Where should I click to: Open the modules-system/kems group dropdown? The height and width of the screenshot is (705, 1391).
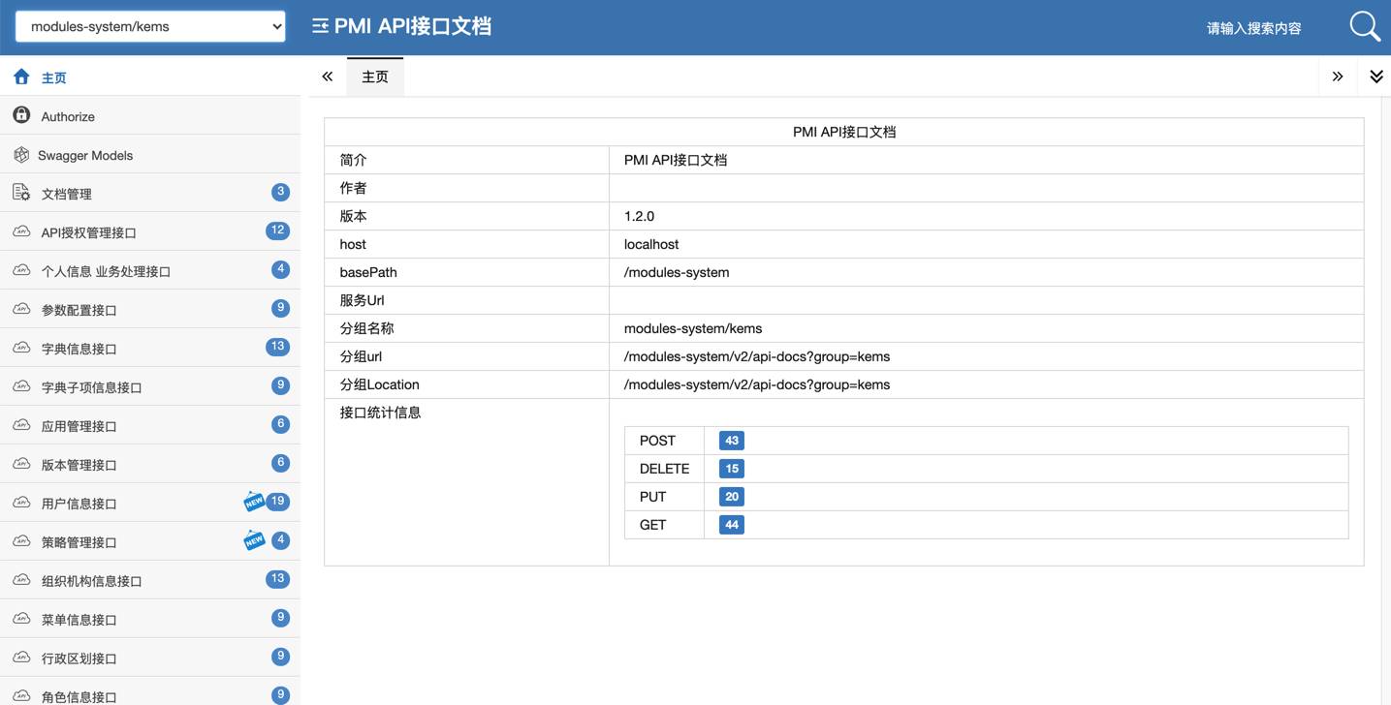click(150, 26)
